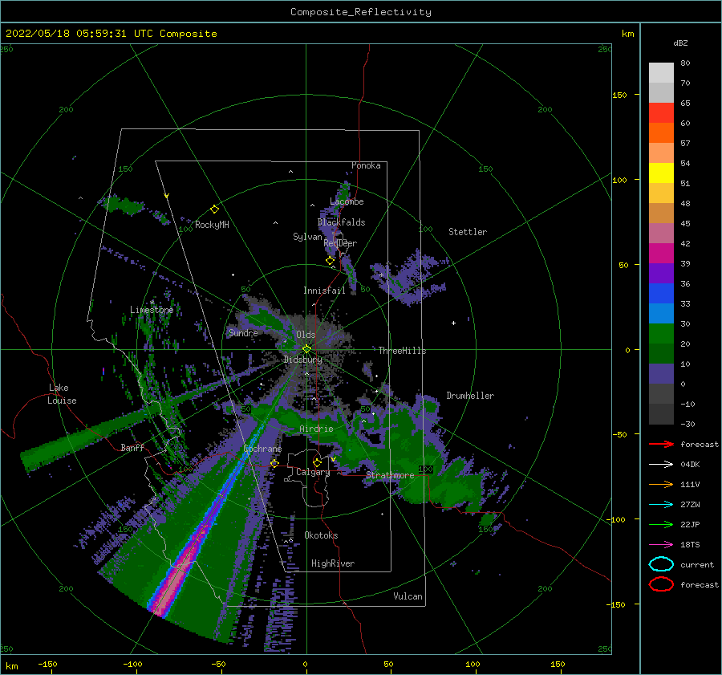Select the red swatch between 65 and 60 dBZ
Image resolution: width=722 pixels, height=675 pixels.
(x=661, y=113)
